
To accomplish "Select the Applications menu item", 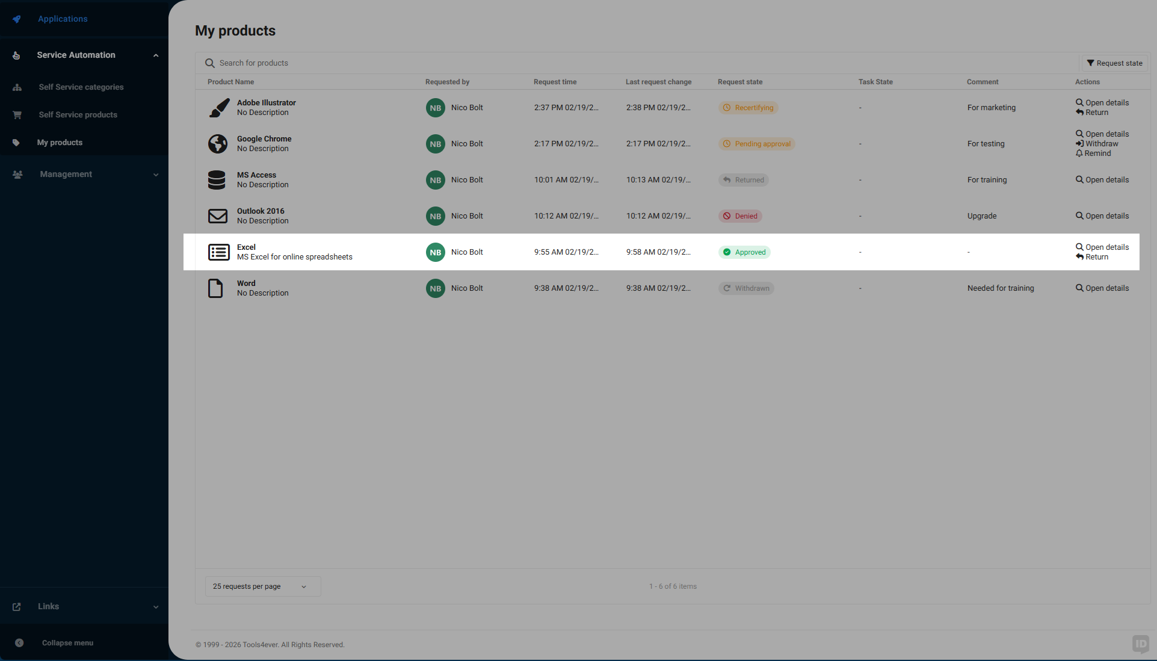I will point(63,19).
